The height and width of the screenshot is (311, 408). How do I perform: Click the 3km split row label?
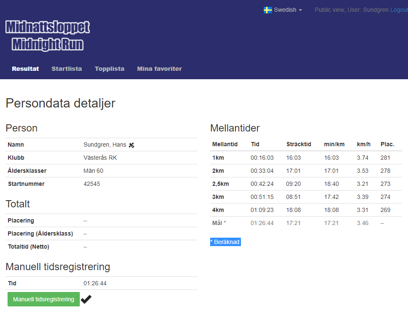coord(218,197)
